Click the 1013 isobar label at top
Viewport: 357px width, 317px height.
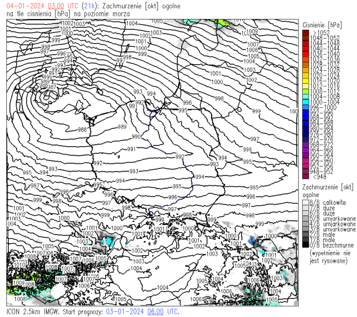239,20
